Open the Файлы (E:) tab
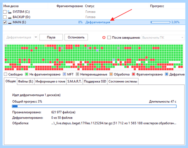 [26, 82]
